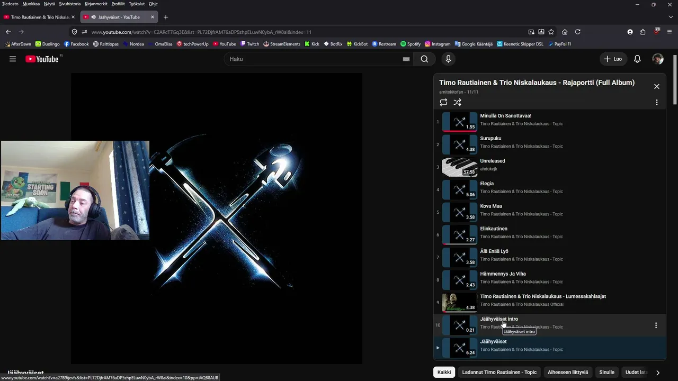This screenshot has width=678, height=381.
Task: Open the on-screen keyboard icon in search
Action: click(x=406, y=59)
